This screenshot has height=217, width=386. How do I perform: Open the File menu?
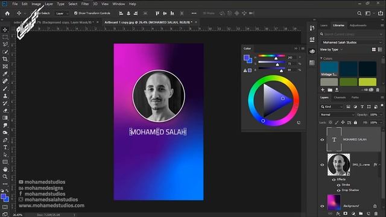pos(15,4)
